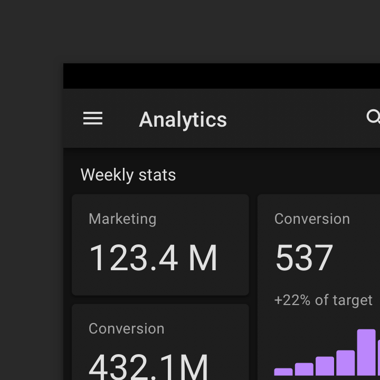
Task: Click the gray backdrop outside the app window
Action: click(x=32, y=211)
